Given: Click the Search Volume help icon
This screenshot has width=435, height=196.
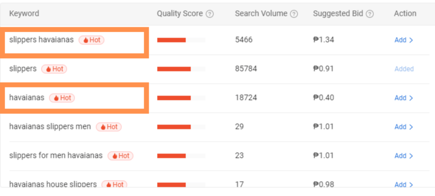Looking at the screenshot, I should pyautogui.click(x=294, y=14).
